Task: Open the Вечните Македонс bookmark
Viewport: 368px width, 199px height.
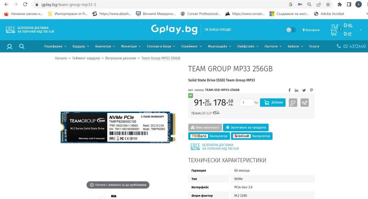Action: [156, 14]
